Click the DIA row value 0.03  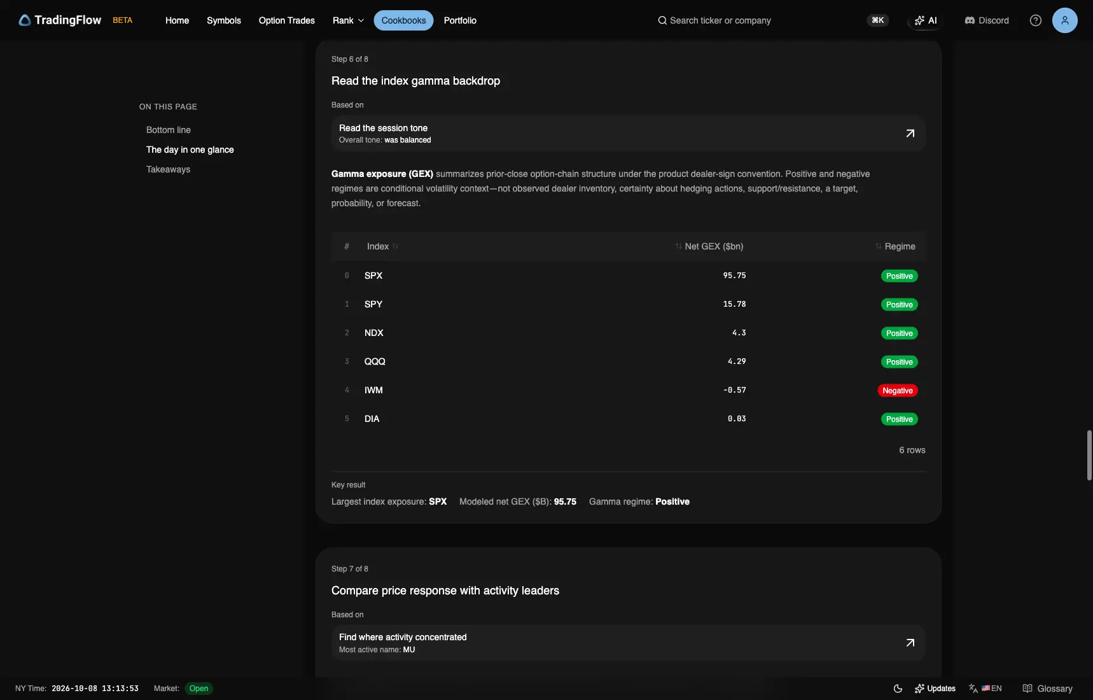click(x=737, y=419)
